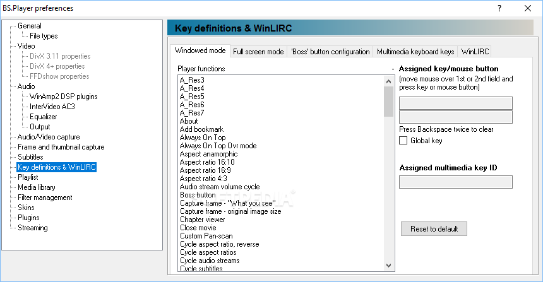The image size is (543, 282).
Task: Open the Streaming settings page
Action: 33,228
